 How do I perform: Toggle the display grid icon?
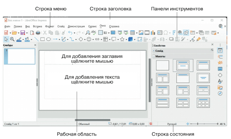click(100, 33)
